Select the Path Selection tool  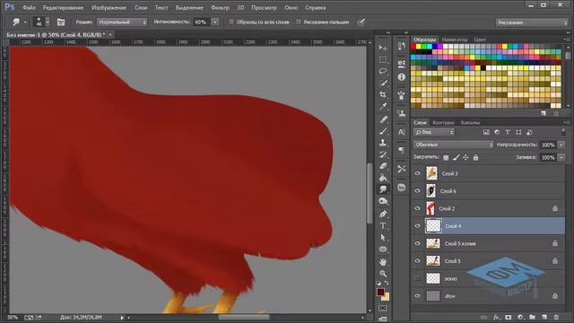pos(383,237)
